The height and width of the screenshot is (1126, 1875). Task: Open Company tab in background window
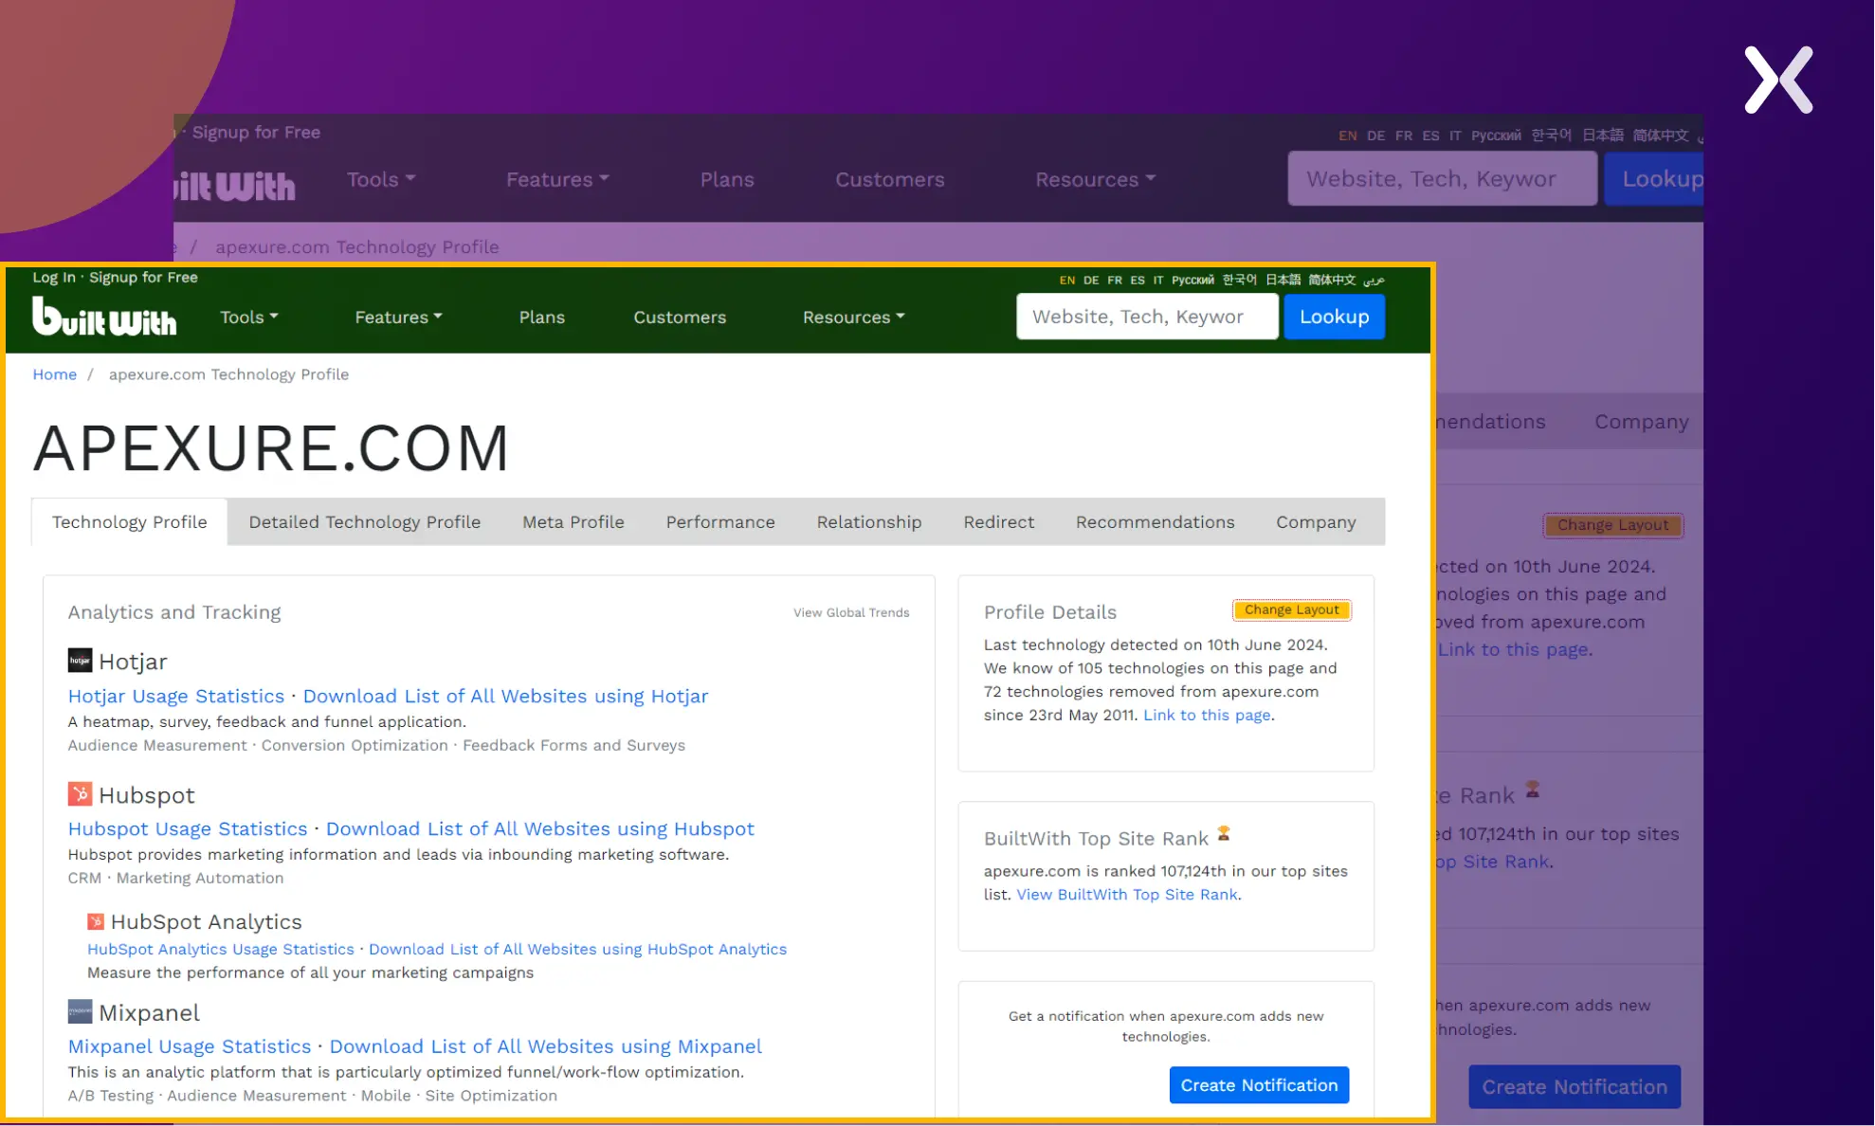(1642, 423)
